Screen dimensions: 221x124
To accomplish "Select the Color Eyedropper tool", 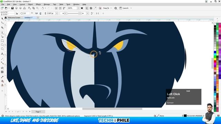I will [2, 77].
